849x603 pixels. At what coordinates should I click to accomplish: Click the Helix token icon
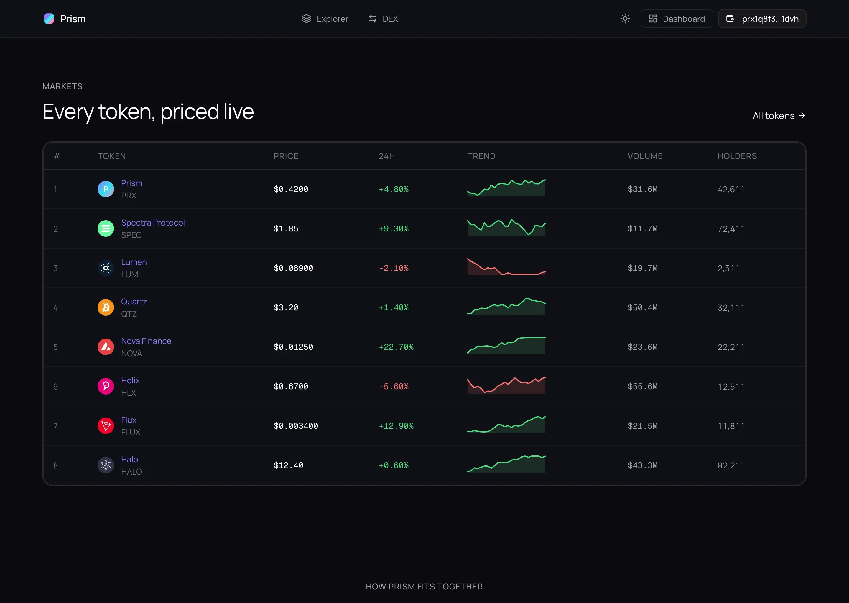click(106, 386)
